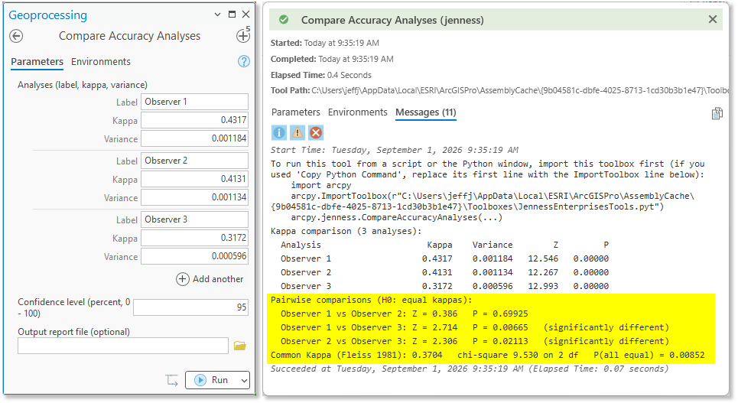
Task: Open tool help question mark icon
Action: 244,61
